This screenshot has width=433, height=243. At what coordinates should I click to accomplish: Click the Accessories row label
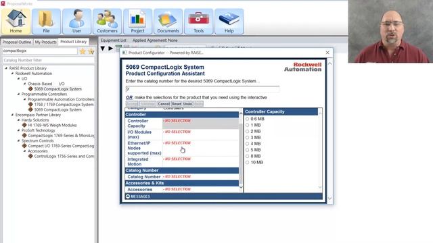click(140, 190)
